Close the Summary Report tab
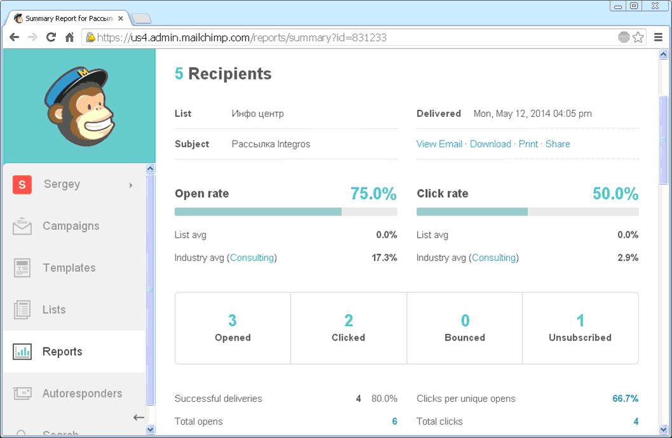672x438 pixels. point(120,18)
